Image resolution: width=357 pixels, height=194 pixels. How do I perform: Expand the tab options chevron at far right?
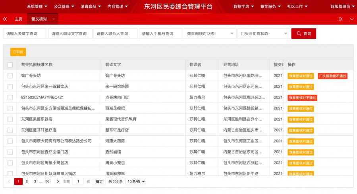point(351,19)
